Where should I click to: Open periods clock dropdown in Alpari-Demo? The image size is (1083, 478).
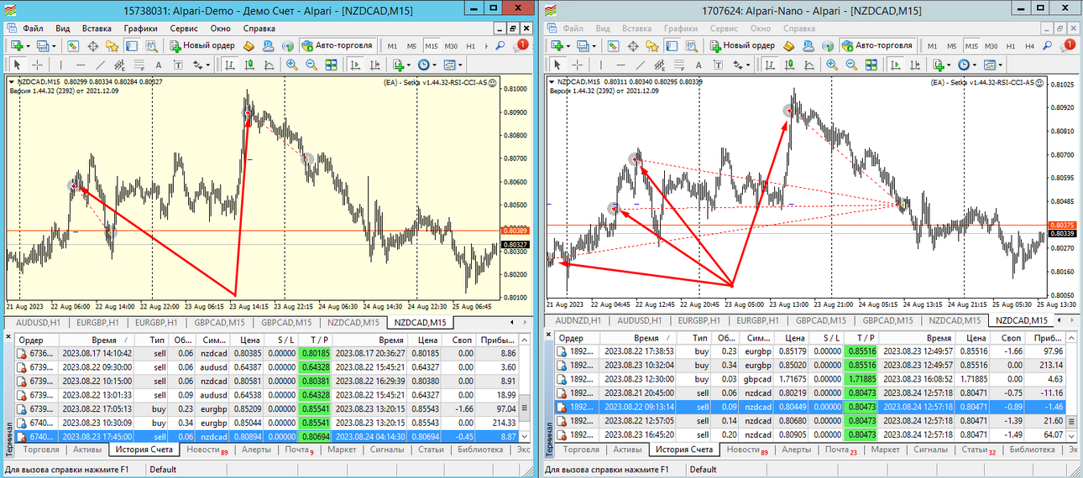click(434, 64)
